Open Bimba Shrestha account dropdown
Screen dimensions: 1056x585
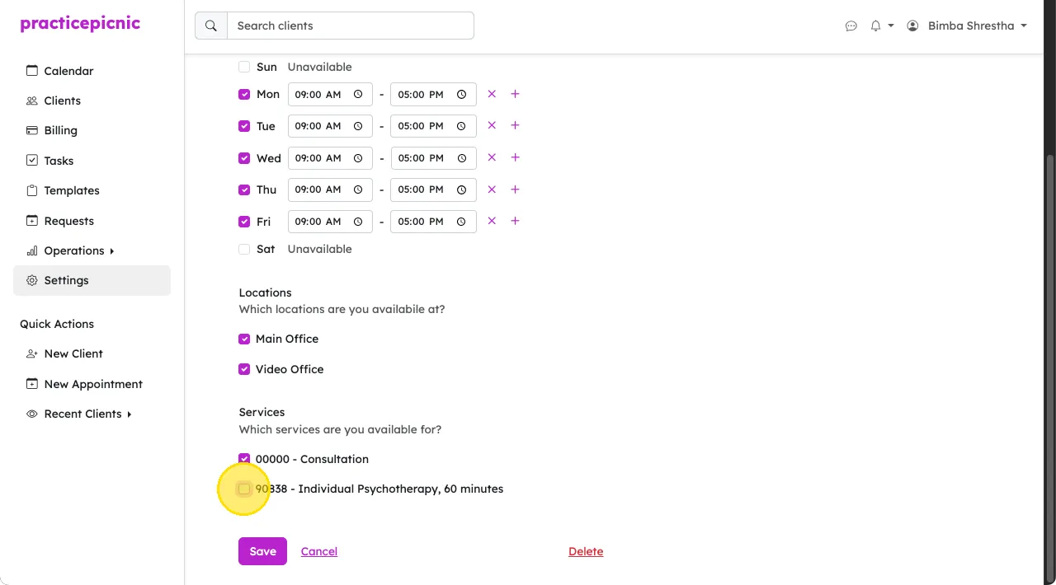967,26
